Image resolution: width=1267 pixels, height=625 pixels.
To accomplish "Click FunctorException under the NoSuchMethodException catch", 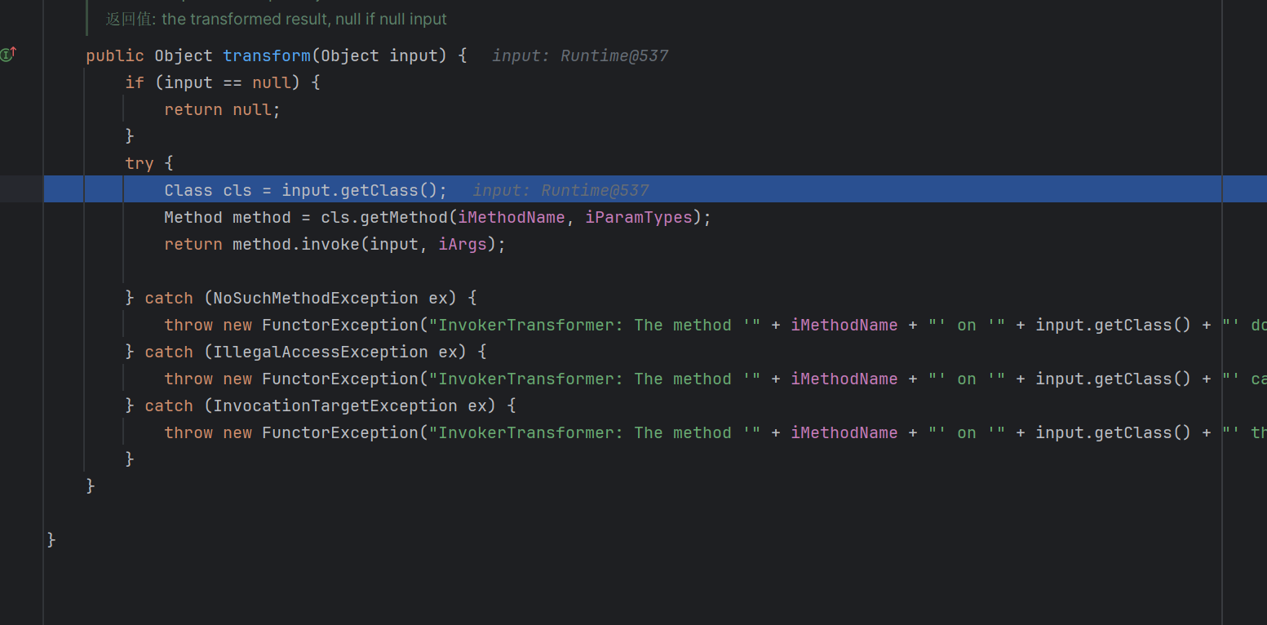I will [340, 325].
